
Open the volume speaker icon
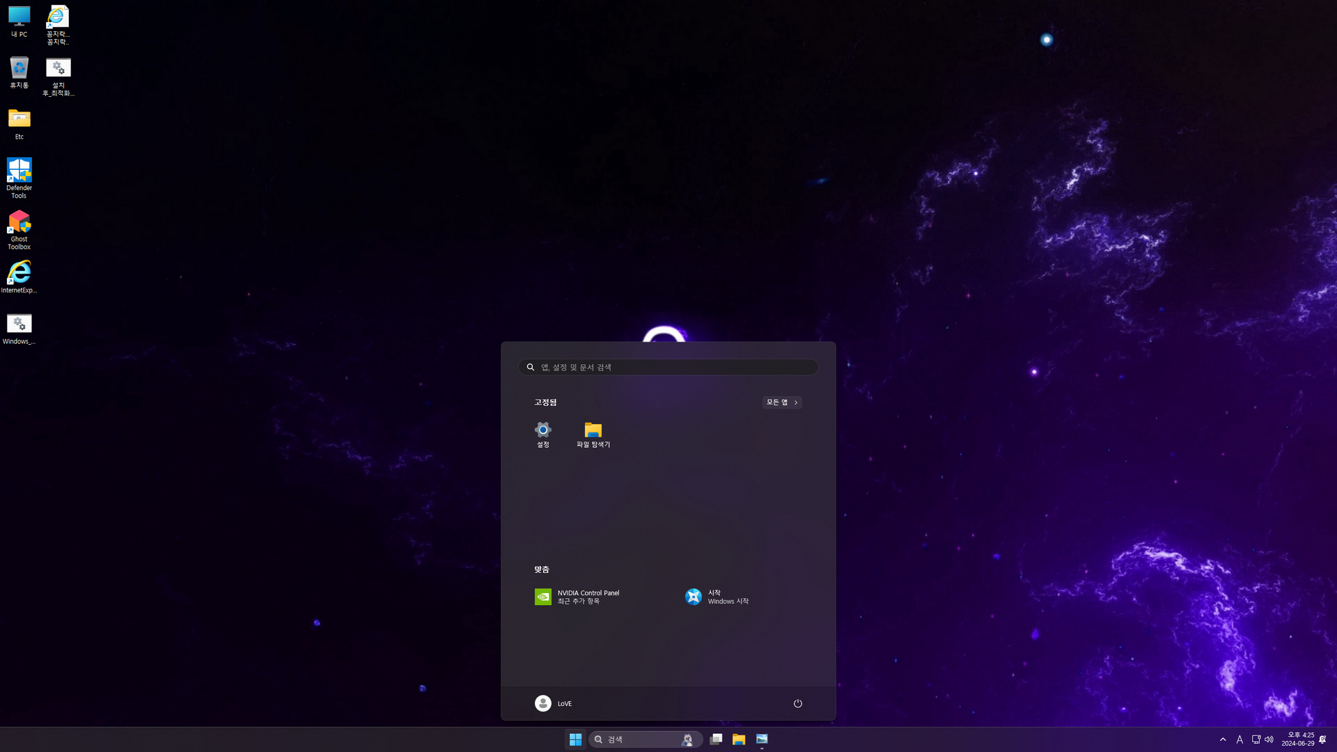coord(1269,739)
